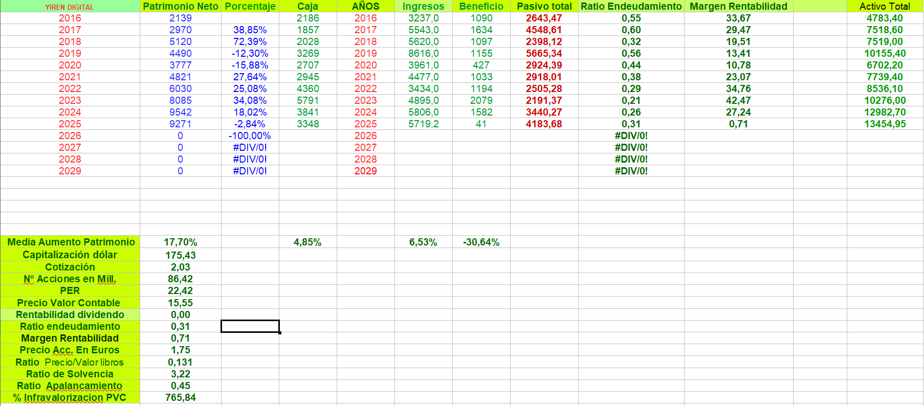Select book value 15,55
This screenshot has width=924, height=406.
tap(181, 303)
